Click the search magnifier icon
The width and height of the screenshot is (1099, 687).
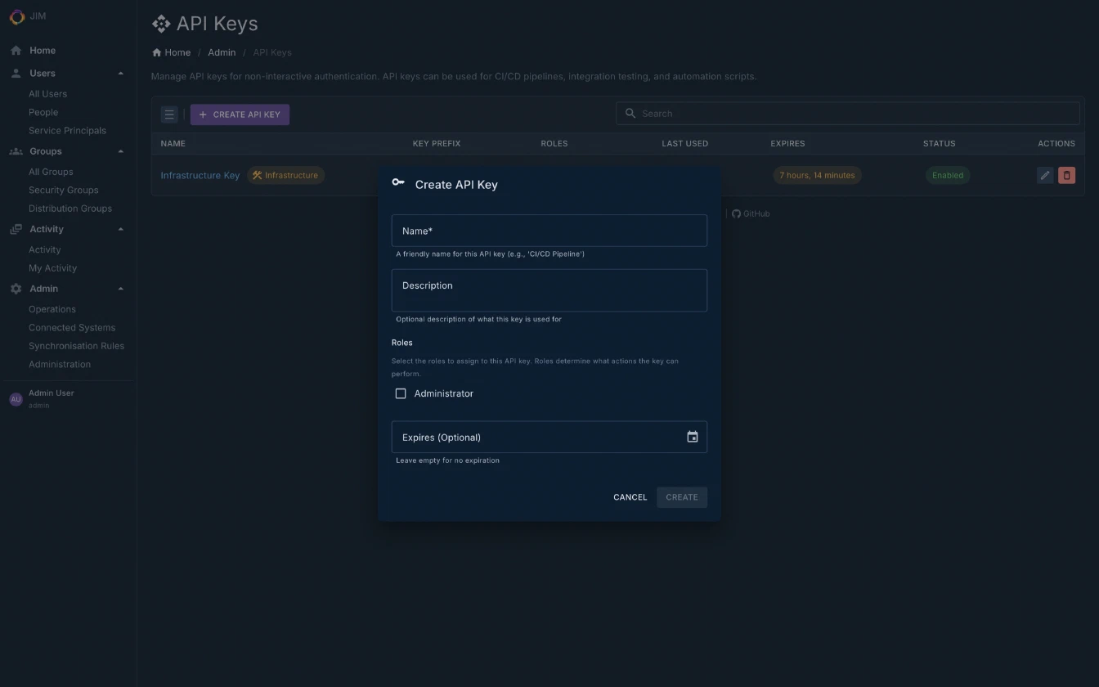(x=630, y=113)
